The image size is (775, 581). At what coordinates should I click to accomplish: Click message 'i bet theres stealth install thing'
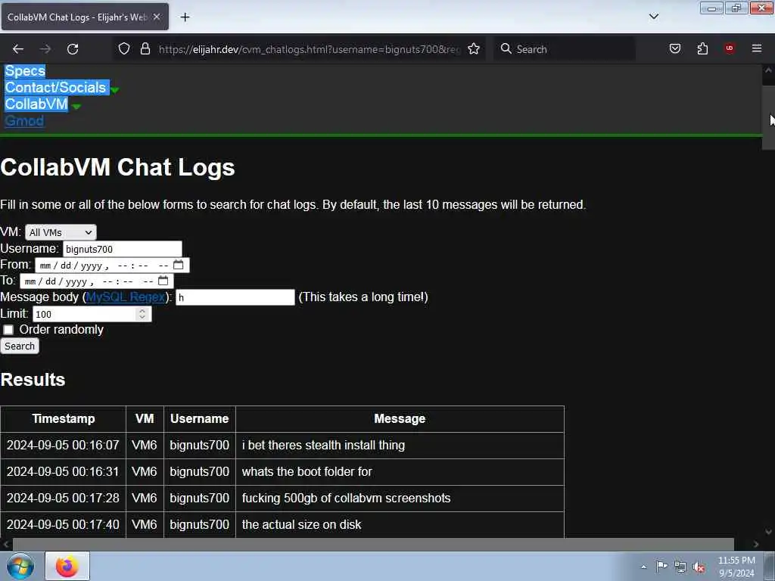pos(323,445)
